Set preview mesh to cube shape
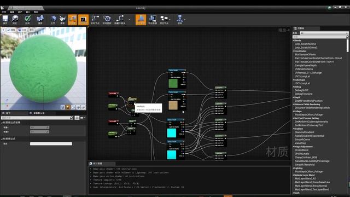Screen dimensions: 350x197 click(x=78, y=107)
